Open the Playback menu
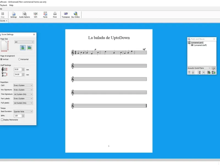Viewport: 220px width, 165px height. pyautogui.click(x=4, y=5)
